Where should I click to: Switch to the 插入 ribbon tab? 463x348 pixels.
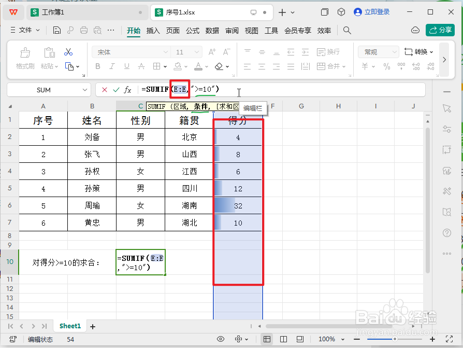(x=153, y=30)
